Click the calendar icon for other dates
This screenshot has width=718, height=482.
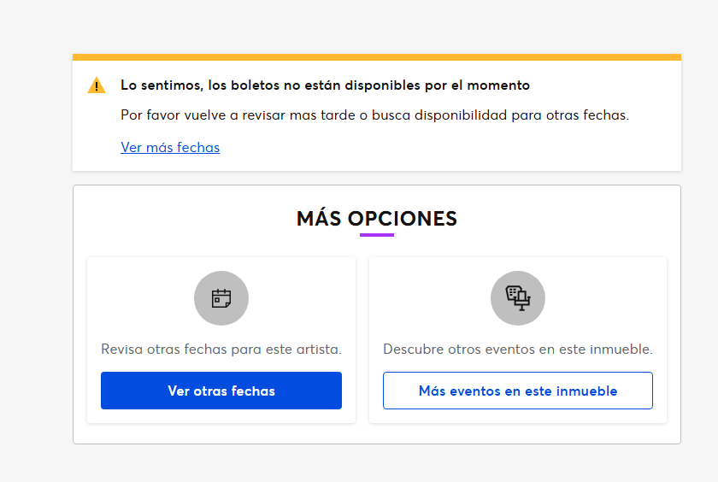click(x=221, y=298)
